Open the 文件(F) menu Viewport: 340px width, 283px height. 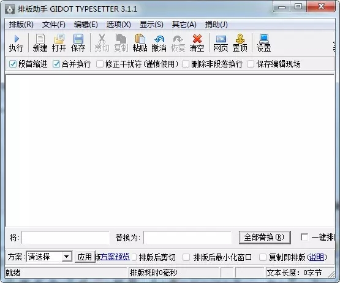tap(53, 25)
